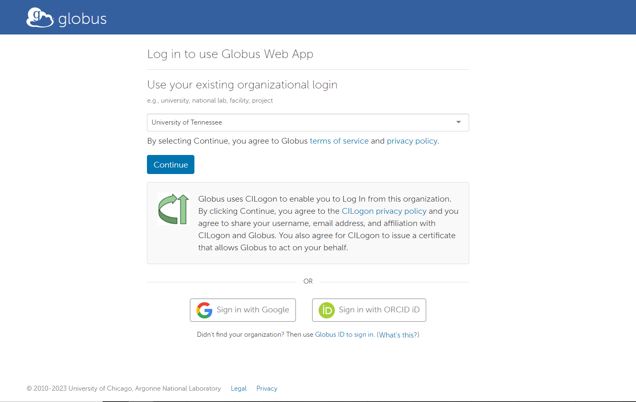
Task: Click the What's this? link
Action: [x=398, y=335]
